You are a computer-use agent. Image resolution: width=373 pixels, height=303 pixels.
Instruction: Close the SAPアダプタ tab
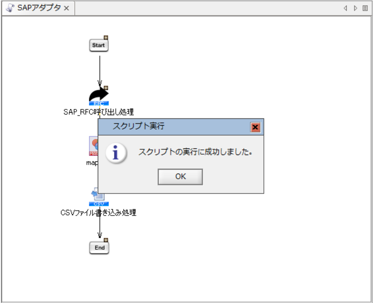pos(66,8)
